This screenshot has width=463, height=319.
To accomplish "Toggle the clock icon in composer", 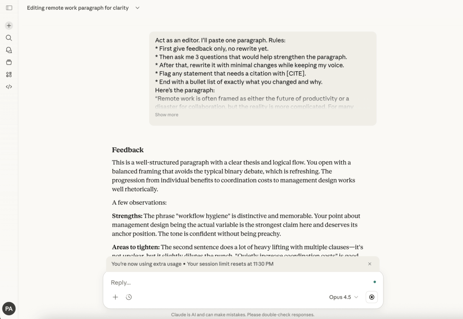I will [129, 297].
